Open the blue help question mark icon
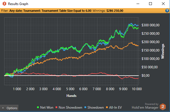Screen dimensions: 170x112 (167, 11)
